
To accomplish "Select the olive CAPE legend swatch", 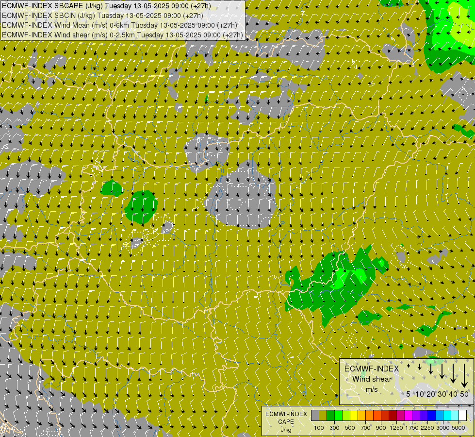I will 323,415.
